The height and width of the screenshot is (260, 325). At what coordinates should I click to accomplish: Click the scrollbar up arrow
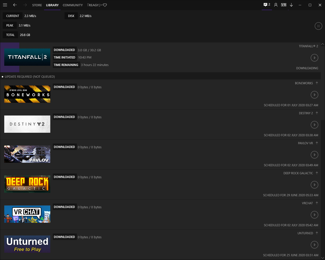point(322,44)
